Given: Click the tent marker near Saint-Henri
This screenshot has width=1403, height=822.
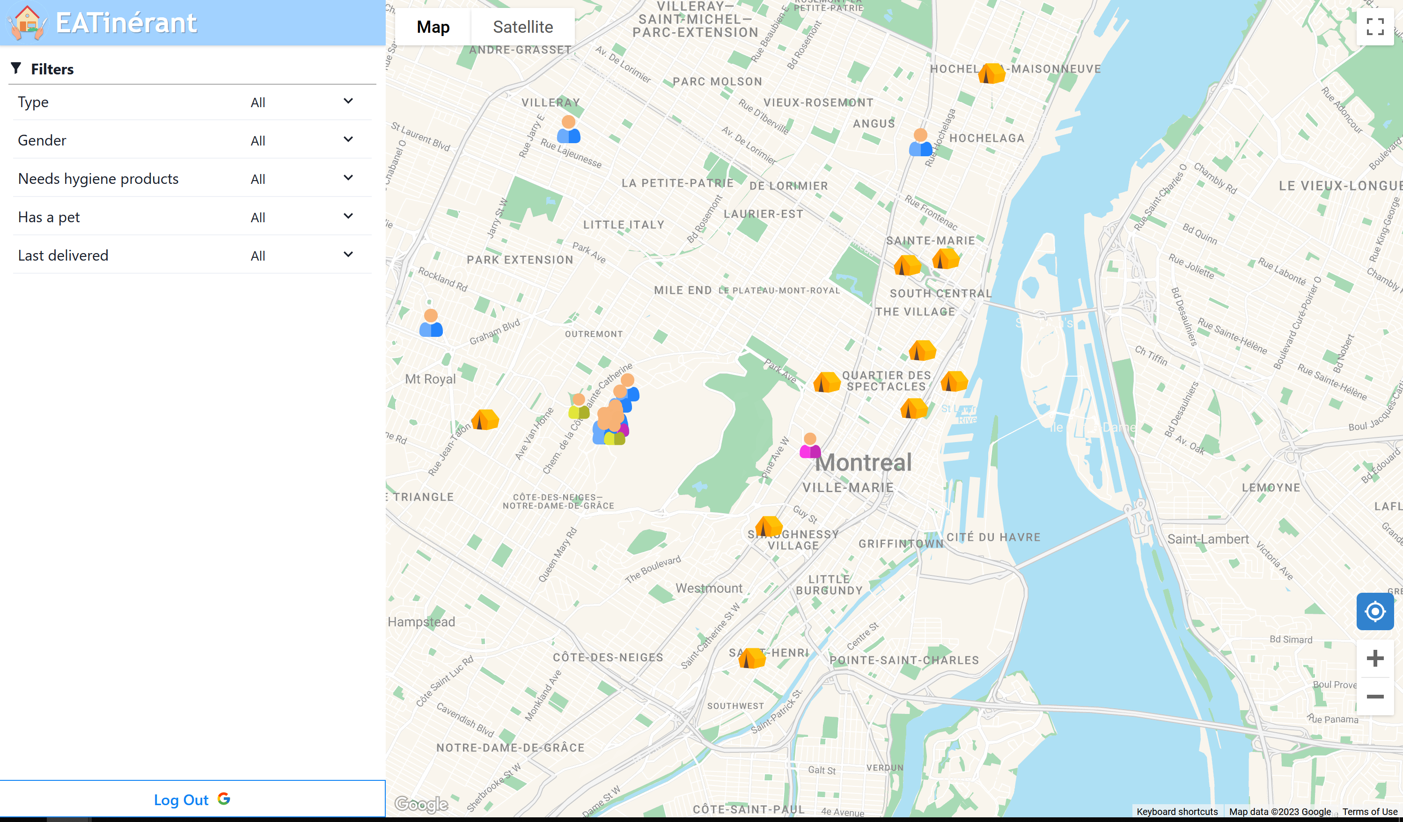Looking at the screenshot, I should click(x=752, y=658).
